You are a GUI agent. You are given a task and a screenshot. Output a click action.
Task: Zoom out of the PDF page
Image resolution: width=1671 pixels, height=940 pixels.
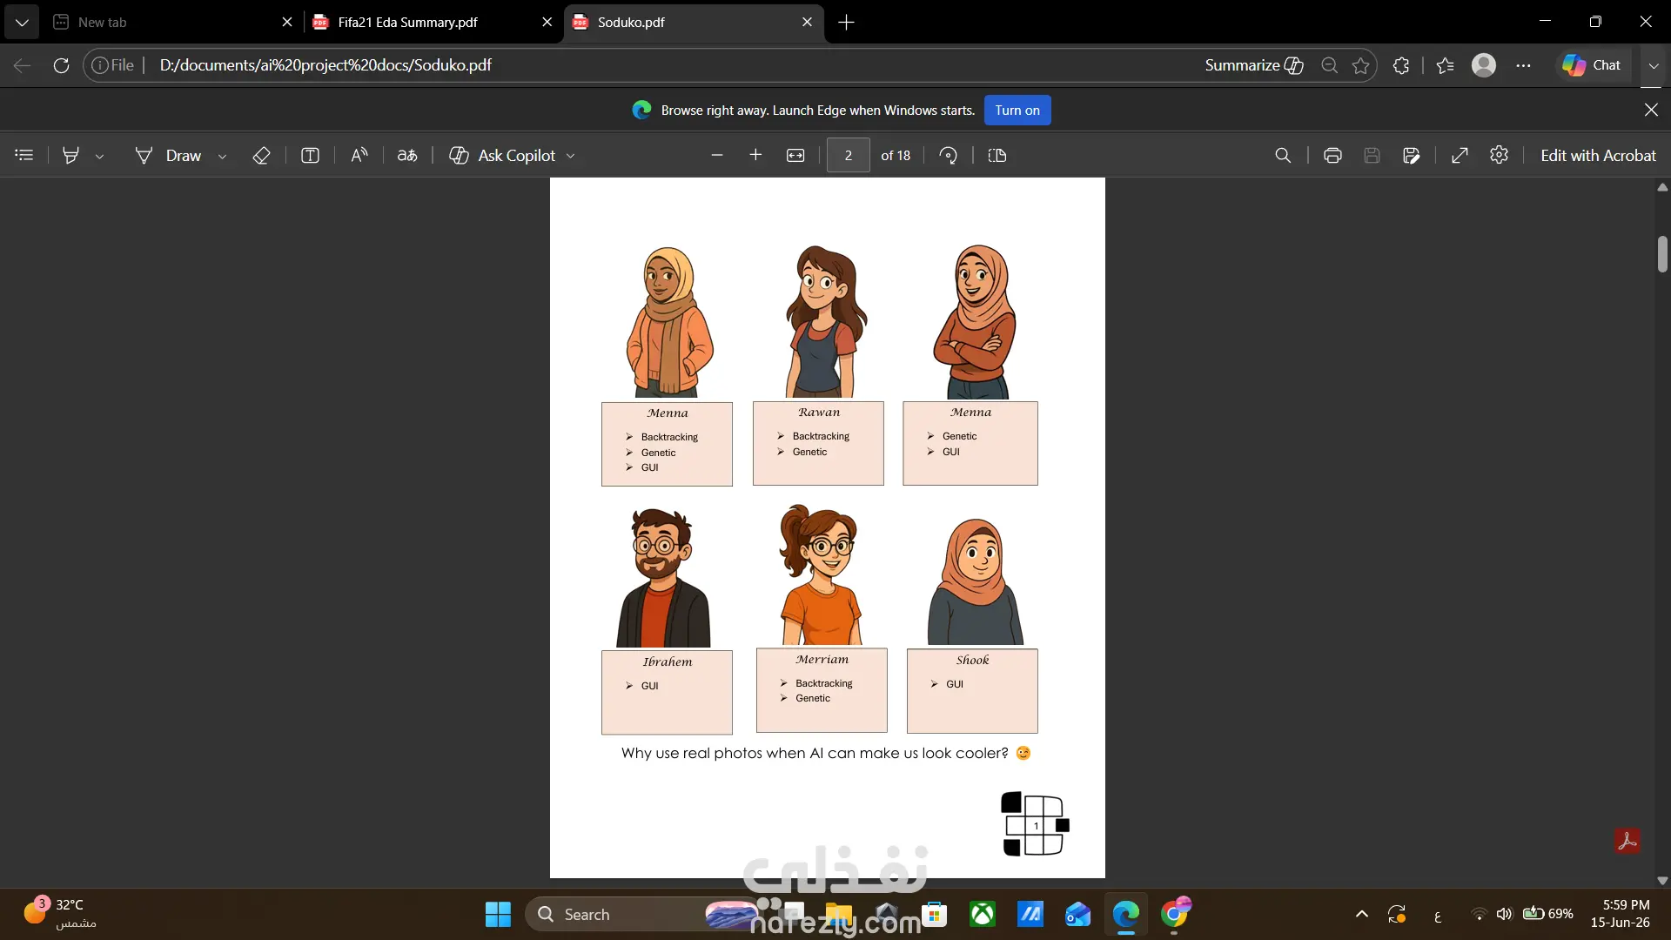717,155
